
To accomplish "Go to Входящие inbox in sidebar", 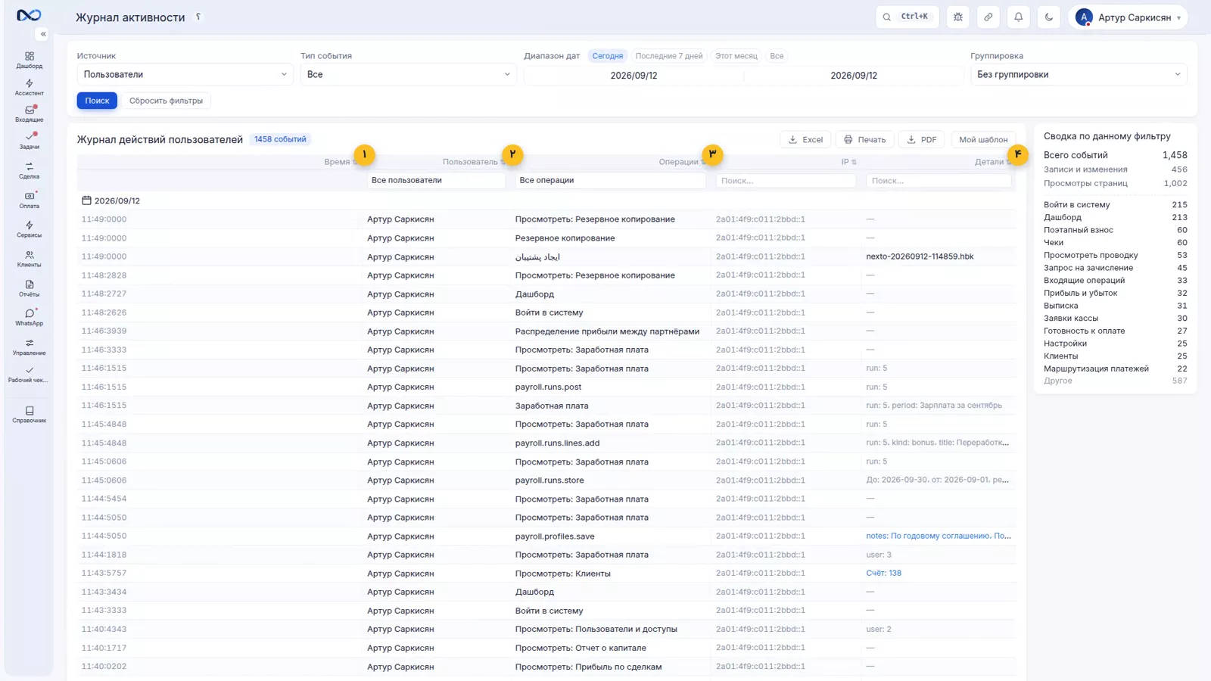I will pos(30,113).
